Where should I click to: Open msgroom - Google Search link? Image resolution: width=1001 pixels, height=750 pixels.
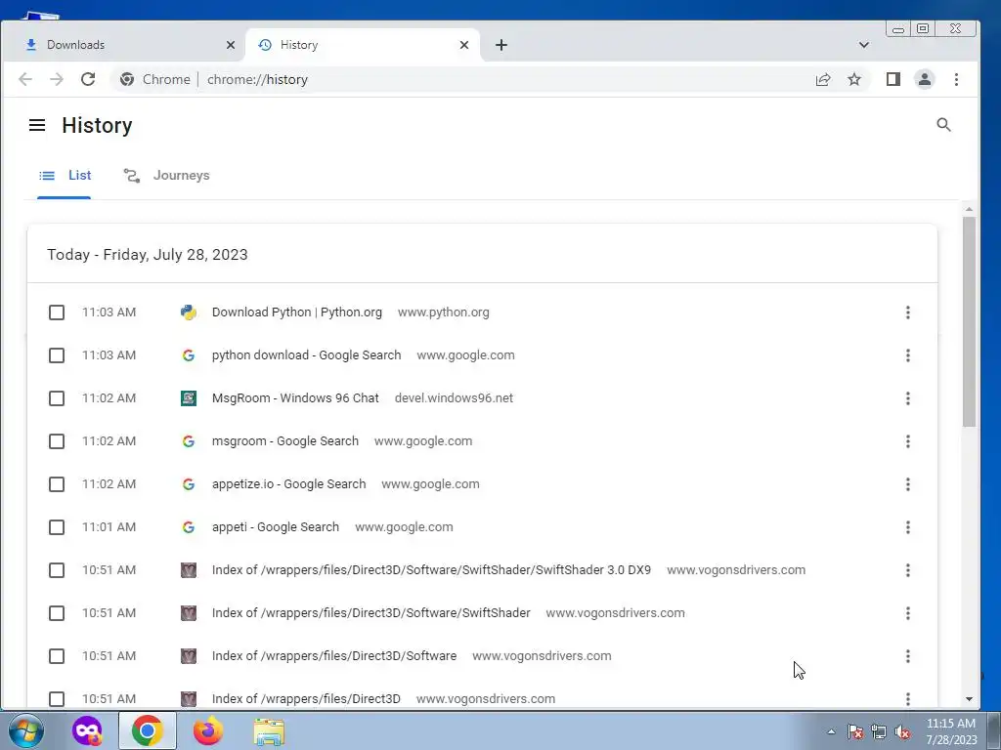pos(285,441)
